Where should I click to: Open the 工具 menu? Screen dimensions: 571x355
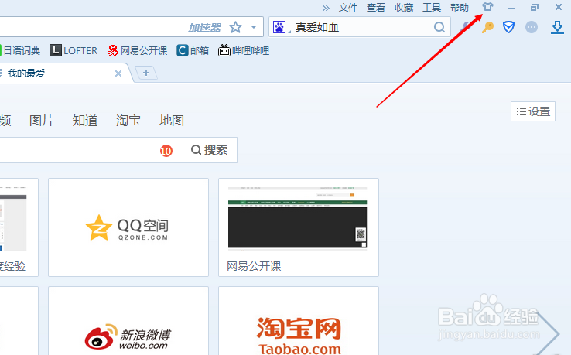click(x=432, y=8)
